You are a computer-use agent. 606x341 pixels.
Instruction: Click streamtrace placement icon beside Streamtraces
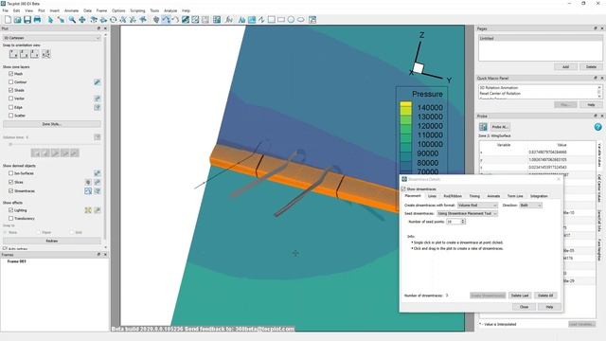coord(88,191)
